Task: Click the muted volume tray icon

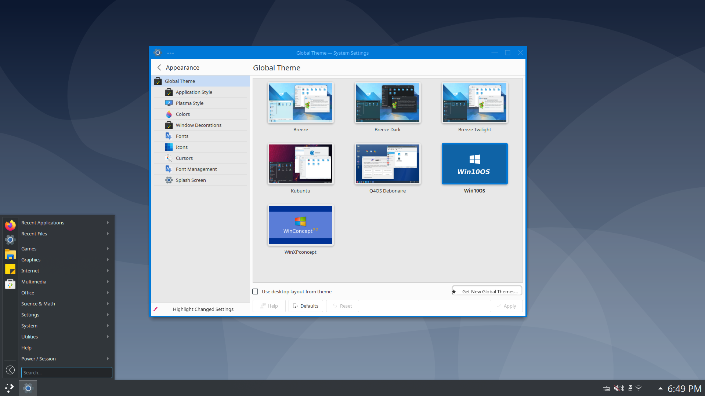Action: (x=617, y=388)
